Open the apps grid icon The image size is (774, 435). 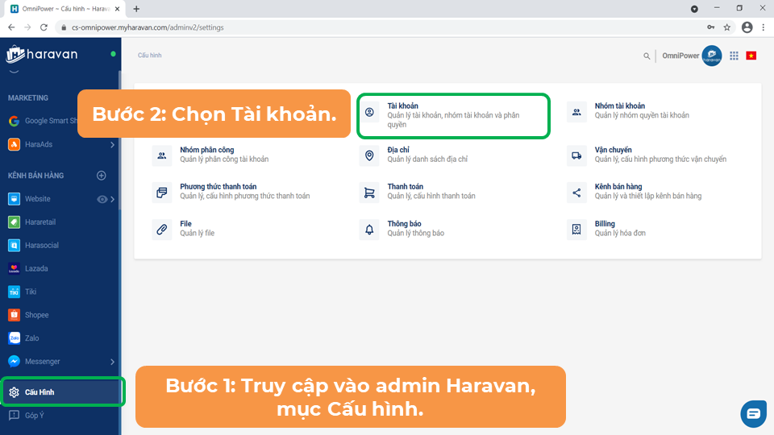point(734,56)
